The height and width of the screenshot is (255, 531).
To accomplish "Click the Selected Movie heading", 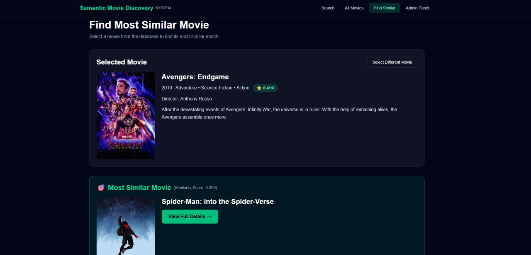I will (x=122, y=62).
